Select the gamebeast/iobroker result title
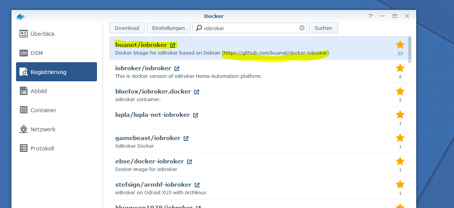Image resolution: width=454 pixels, height=208 pixels. point(148,138)
